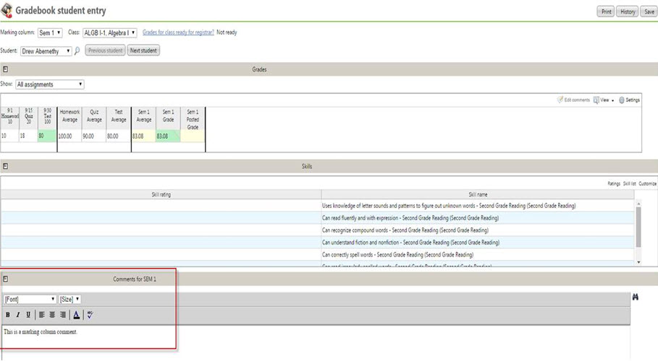Click the 9/1 Homework score cell 10

(9, 136)
